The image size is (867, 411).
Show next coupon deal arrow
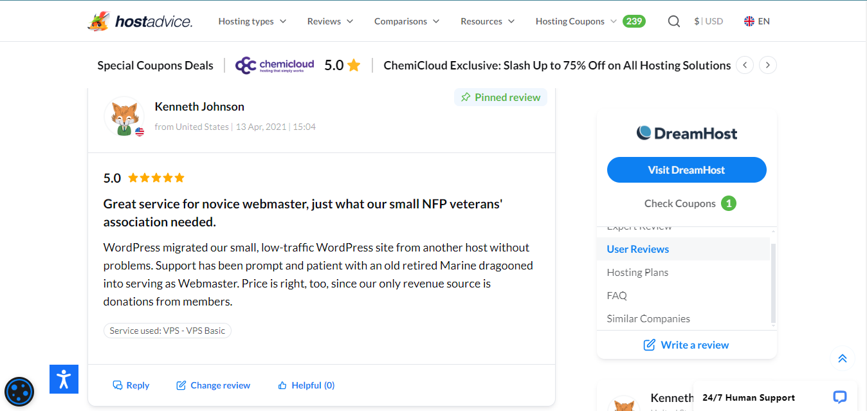click(767, 65)
